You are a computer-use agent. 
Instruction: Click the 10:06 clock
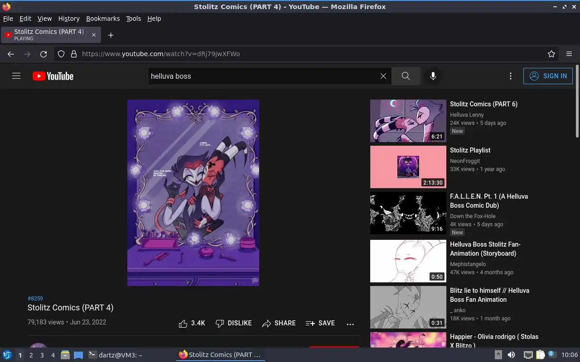(570, 355)
